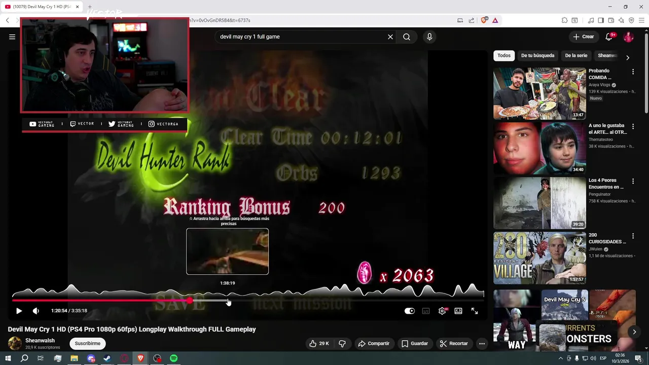
Task: Switch the player to theater mode
Action: coord(458,311)
